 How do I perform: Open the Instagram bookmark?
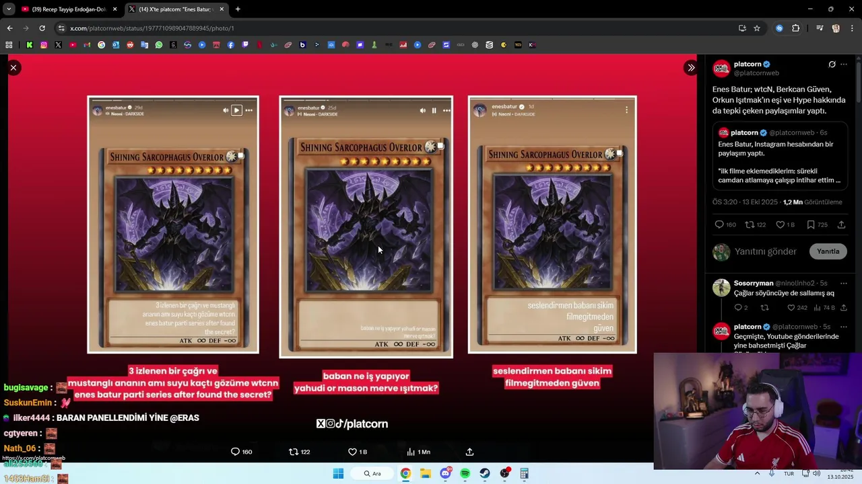tap(44, 45)
